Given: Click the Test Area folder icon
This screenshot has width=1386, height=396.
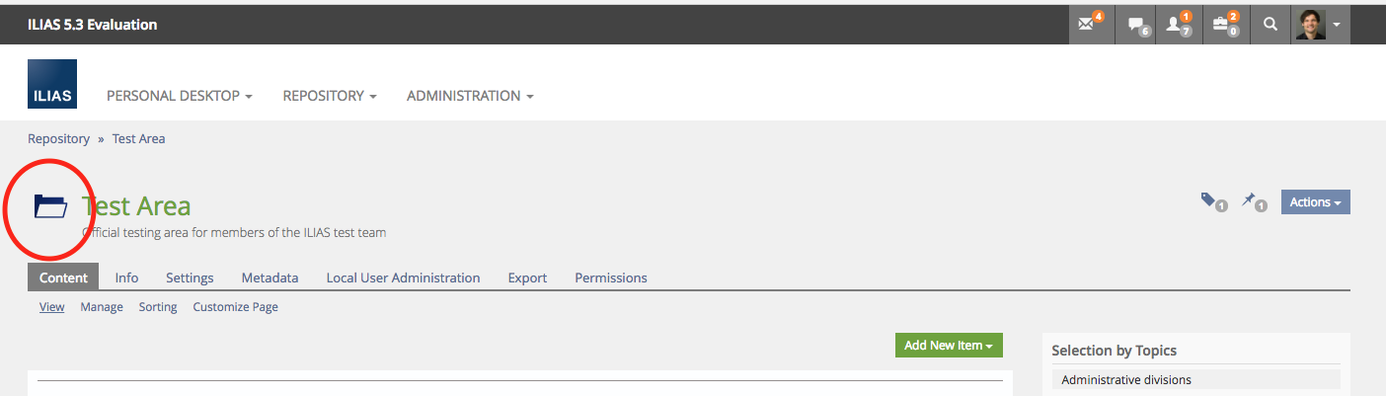Looking at the screenshot, I should [x=50, y=205].
